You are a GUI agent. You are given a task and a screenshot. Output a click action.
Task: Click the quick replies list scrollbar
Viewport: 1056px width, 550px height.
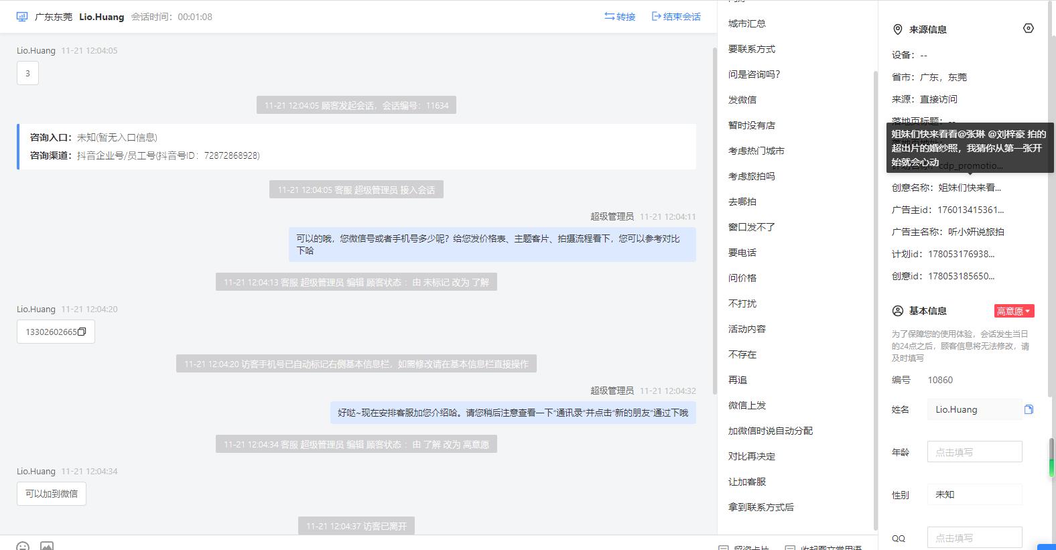(x=875, y=301)
